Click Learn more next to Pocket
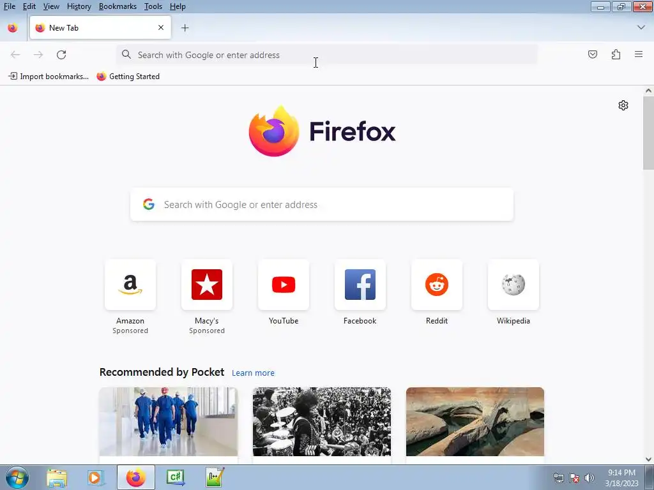Image resolution: width=654 pixels, height=490 pixels. click(x=253, y=373)
